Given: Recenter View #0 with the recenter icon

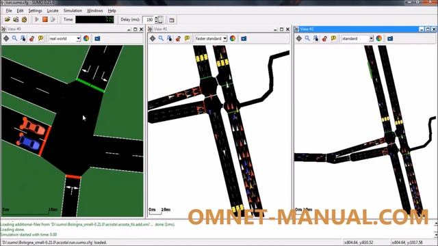Looking at the screenshot, I should pyautogui.click(x=6, y=38).
